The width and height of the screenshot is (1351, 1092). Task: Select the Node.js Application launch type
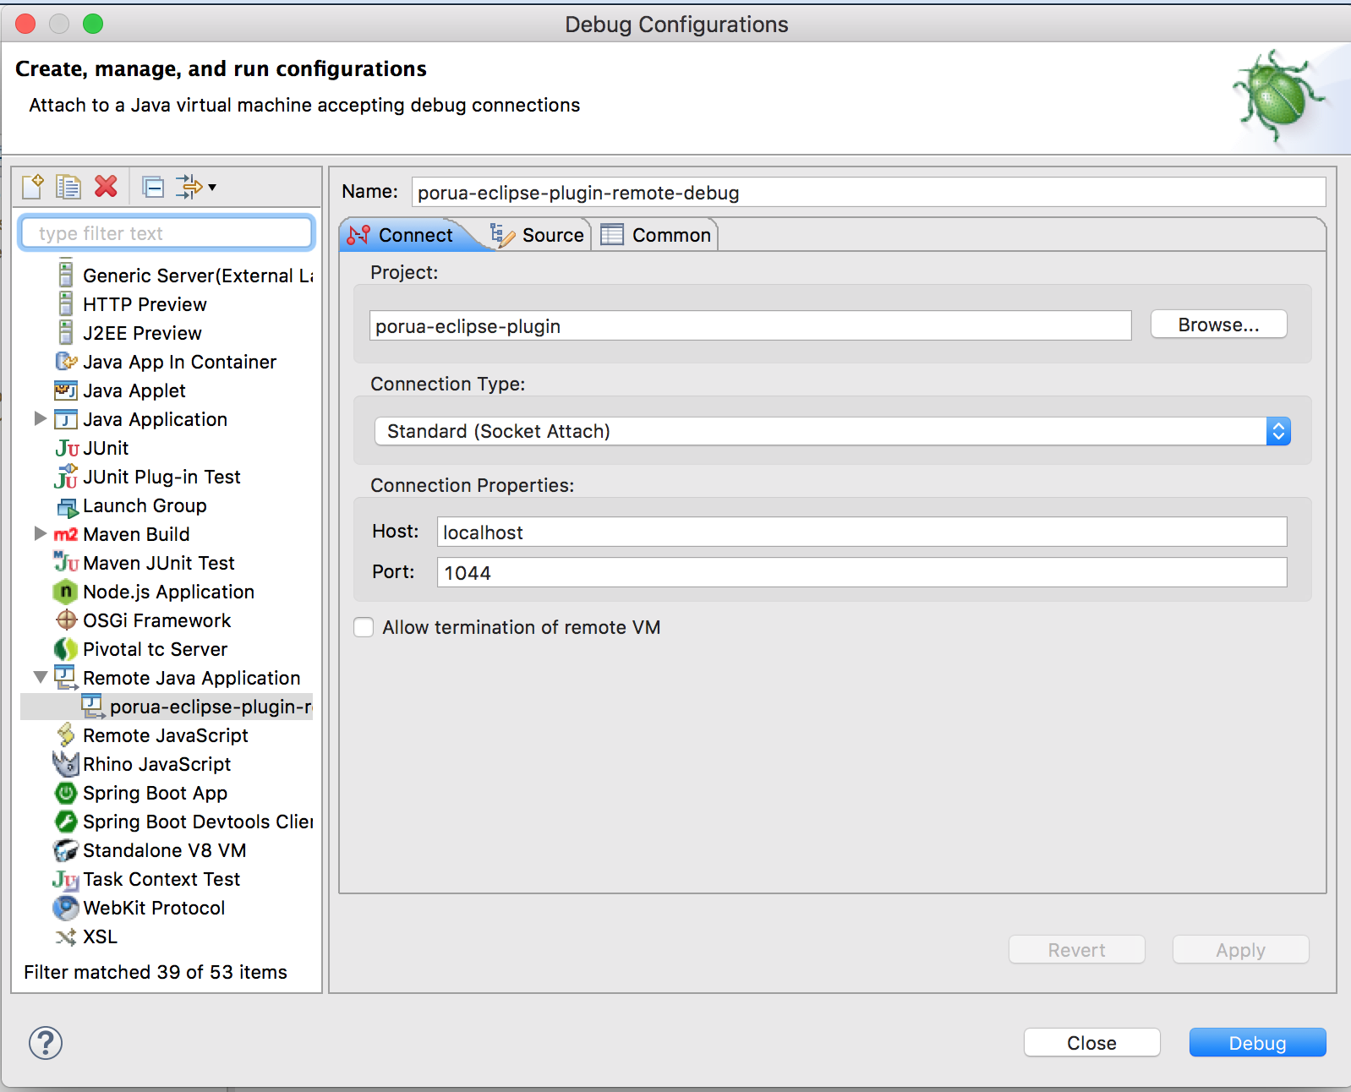coord(167,592)
